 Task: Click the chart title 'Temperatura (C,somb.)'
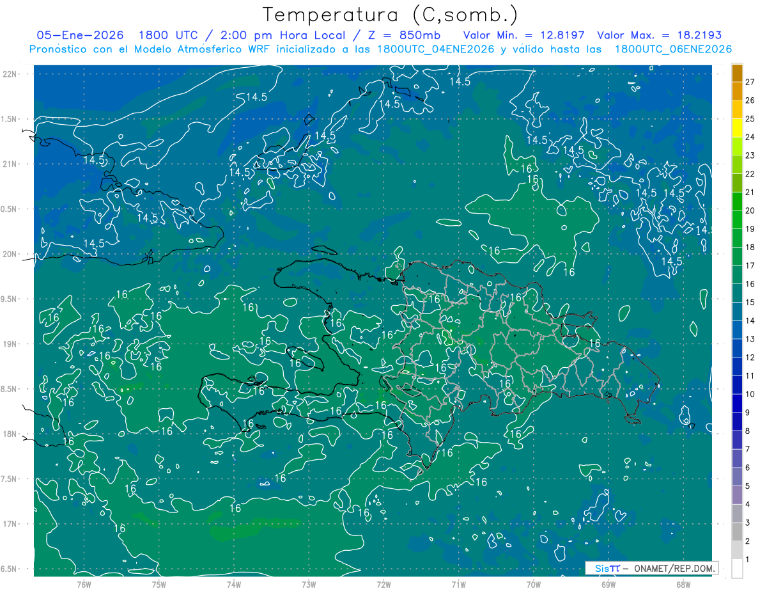tap(391, 15)
